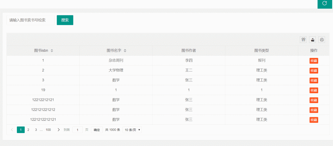This screenshot has height=146, width=333.
Task: Click the 杂志周刊 book name cell
Action: point(116,60)
